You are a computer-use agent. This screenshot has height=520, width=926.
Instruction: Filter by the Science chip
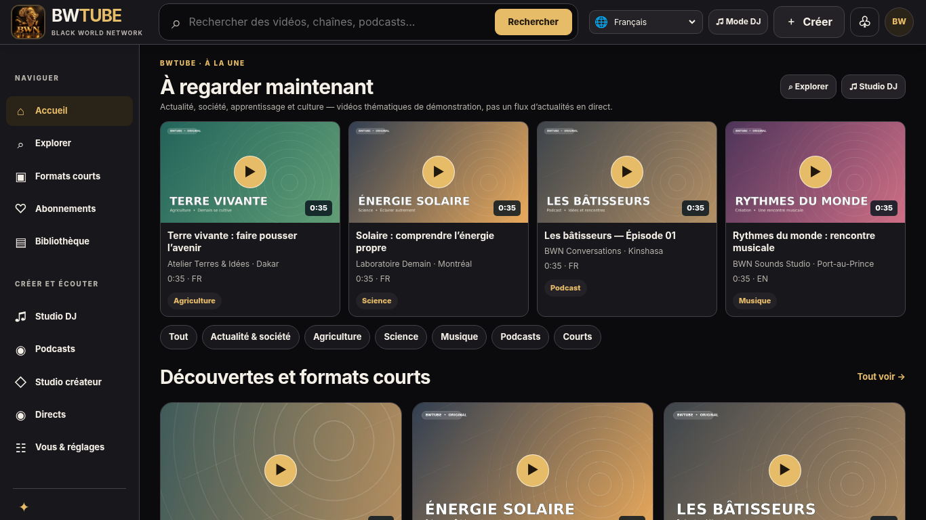click(401, 337)
